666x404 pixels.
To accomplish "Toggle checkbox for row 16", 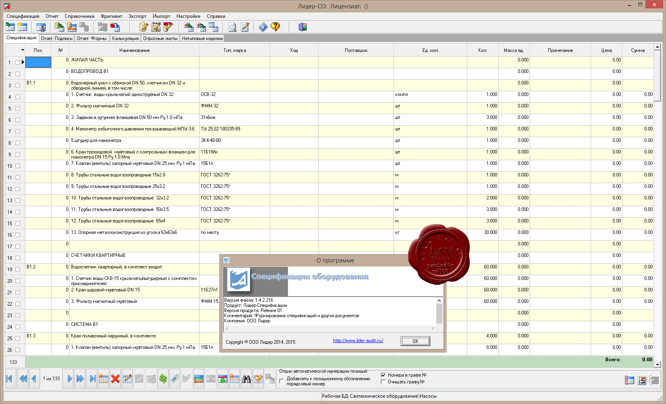I will [x=17, y=235].
